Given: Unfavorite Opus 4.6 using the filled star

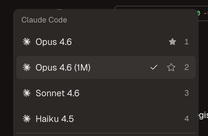Looking at the screenshot, I should 172,42.
